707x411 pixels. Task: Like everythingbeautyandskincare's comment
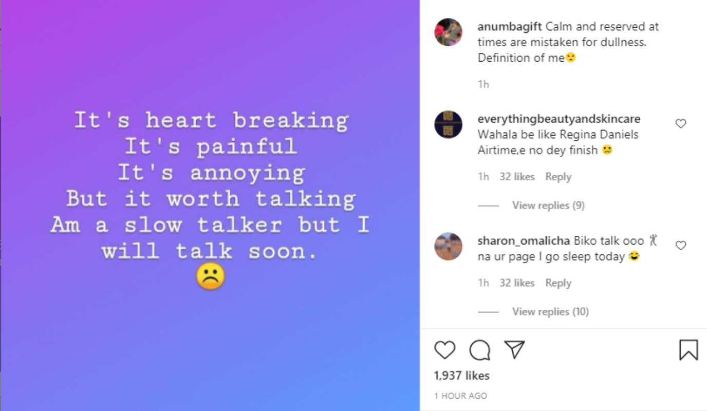pos(681,124)
